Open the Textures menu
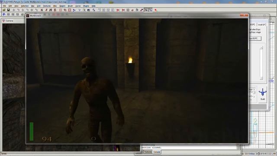Viewport: 277px width, 156px height. click(x=47, y=6)
